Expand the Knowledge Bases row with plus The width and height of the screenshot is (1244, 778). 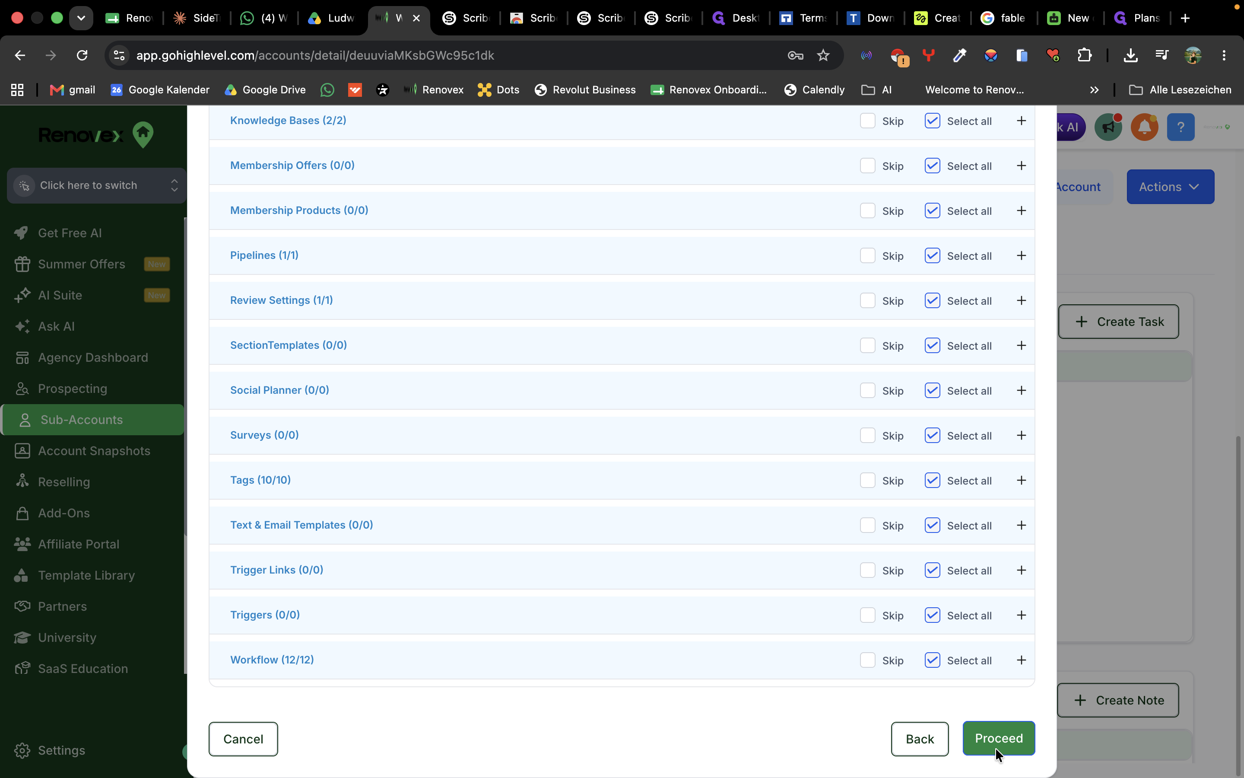1021,121
